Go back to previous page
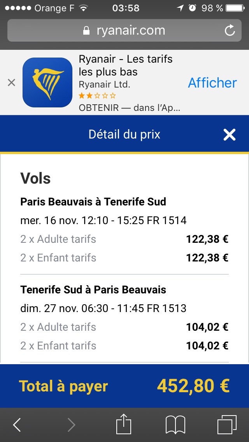The height and width of the screenshot is (442, 249). (17, 425)
